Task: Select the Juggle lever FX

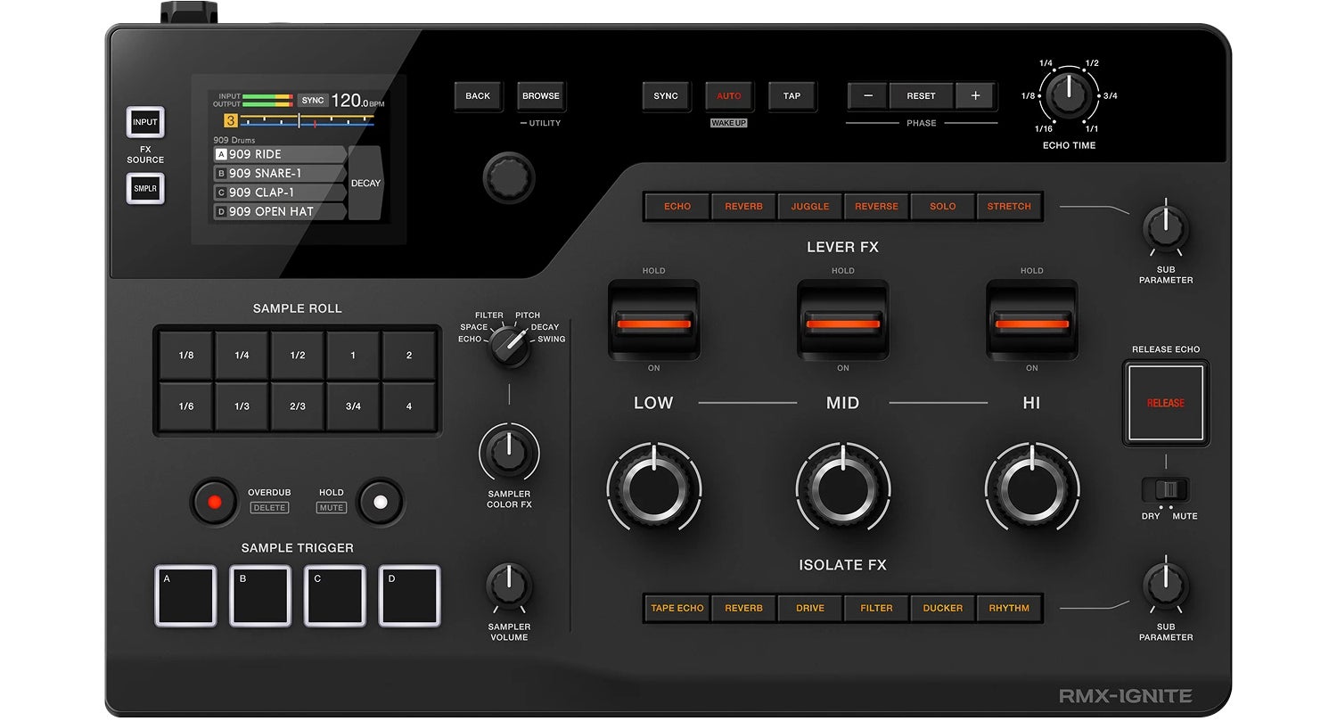Action: [810, 207]
